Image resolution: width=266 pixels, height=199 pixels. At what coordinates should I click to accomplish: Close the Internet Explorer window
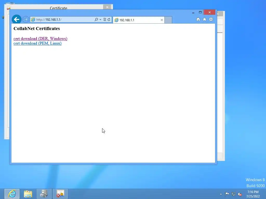pos(210,12)
